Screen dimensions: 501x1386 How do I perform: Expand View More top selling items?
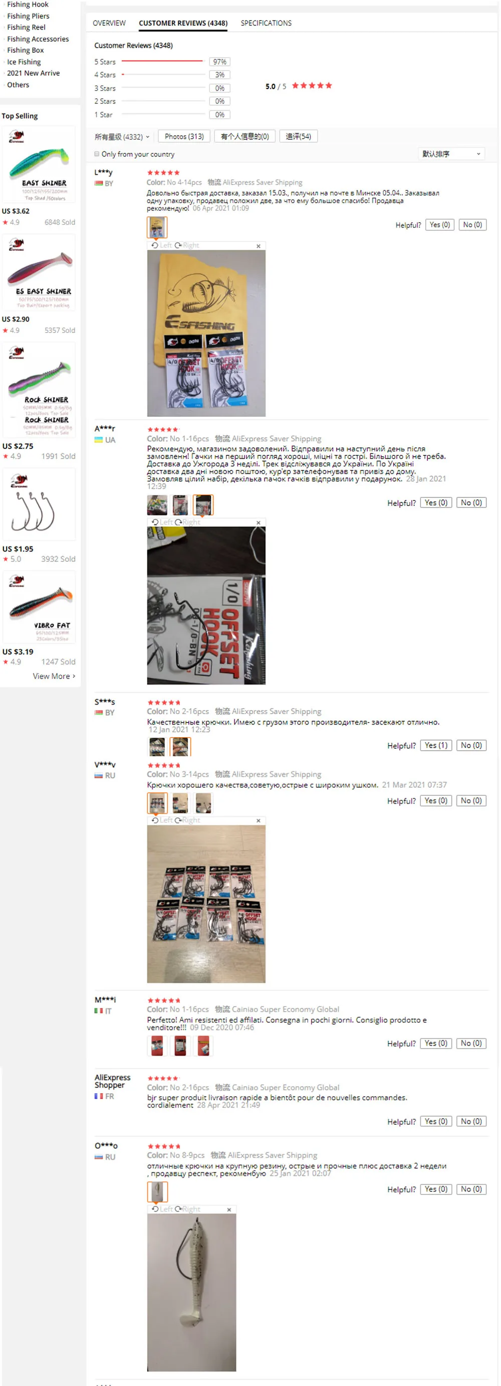point(54,676)
